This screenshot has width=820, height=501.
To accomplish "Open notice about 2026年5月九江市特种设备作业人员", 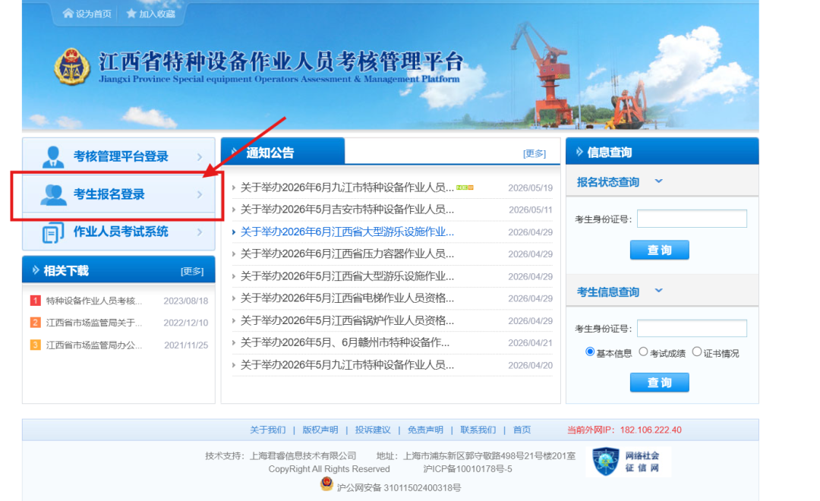I will pyautogui.click(x=347, y=364).
